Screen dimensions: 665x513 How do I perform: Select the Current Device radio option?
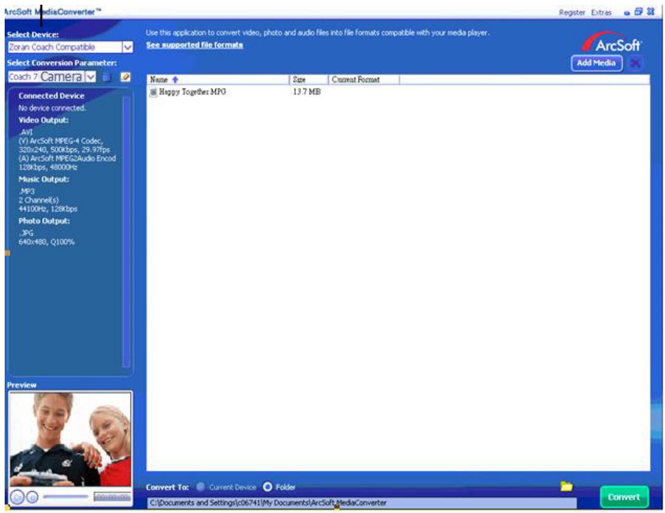pyautogui.click(x=201, y=487)
